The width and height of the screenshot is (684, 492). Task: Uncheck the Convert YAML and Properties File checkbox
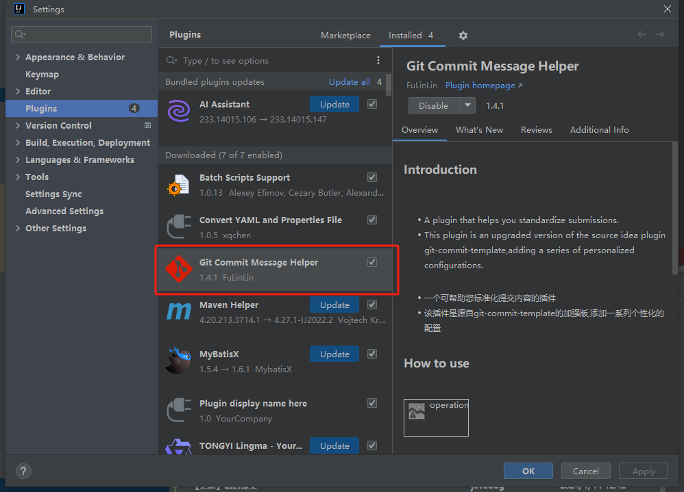point(371,219)
